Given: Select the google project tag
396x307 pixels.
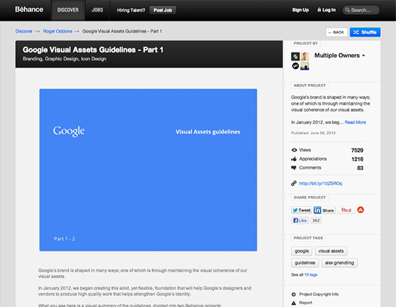Looking at the screenshot, I should pyautogui.click(x=302, y=251).
